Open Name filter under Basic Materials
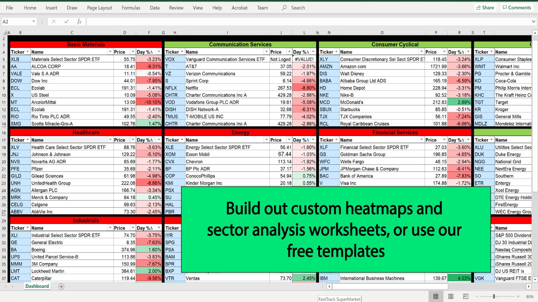Image resolution: width=538 pixels, height=302 pixels. 110,52
